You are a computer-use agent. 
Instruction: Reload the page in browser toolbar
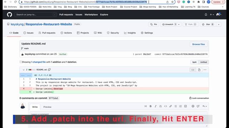click(15, 2)
